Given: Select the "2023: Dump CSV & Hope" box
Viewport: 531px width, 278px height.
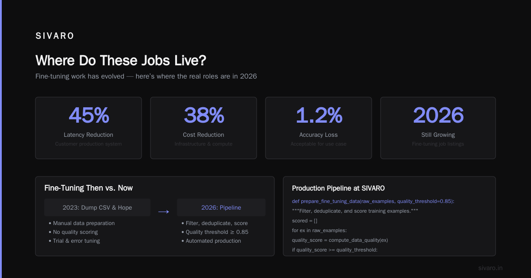Looking at the screenshot, I should (x=97, y=207).
